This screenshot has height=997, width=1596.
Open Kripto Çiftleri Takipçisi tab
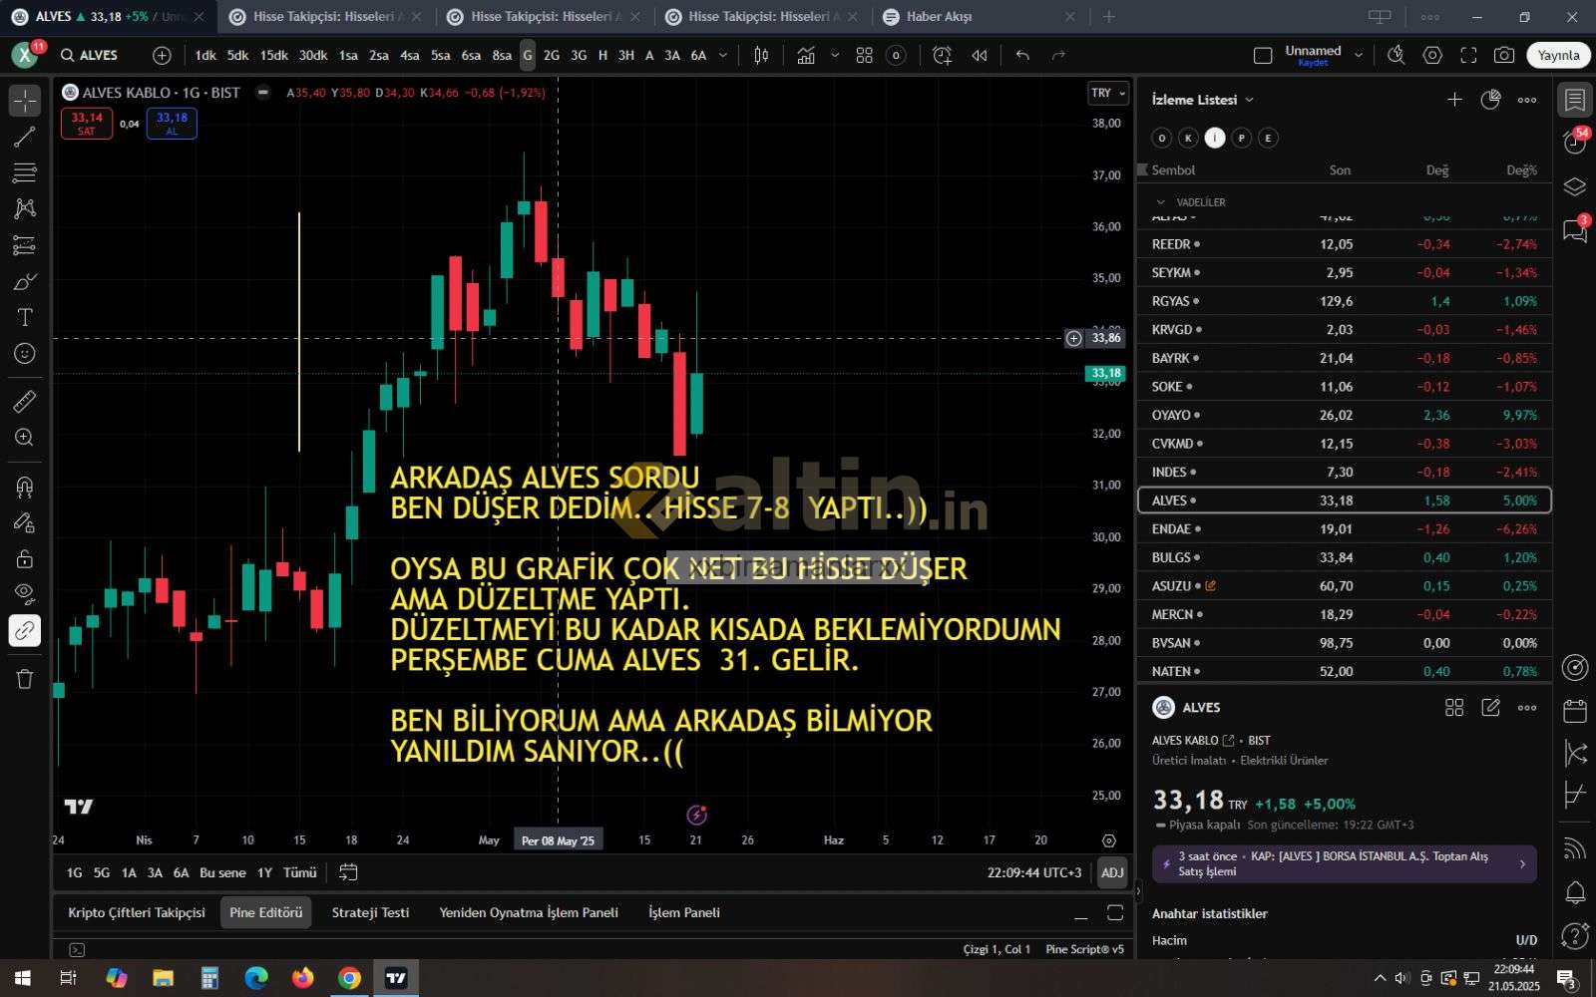coord(137,912)
